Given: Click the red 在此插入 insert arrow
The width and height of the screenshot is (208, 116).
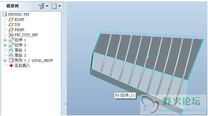Looking at the screenshot, I should tap(11, 66).
